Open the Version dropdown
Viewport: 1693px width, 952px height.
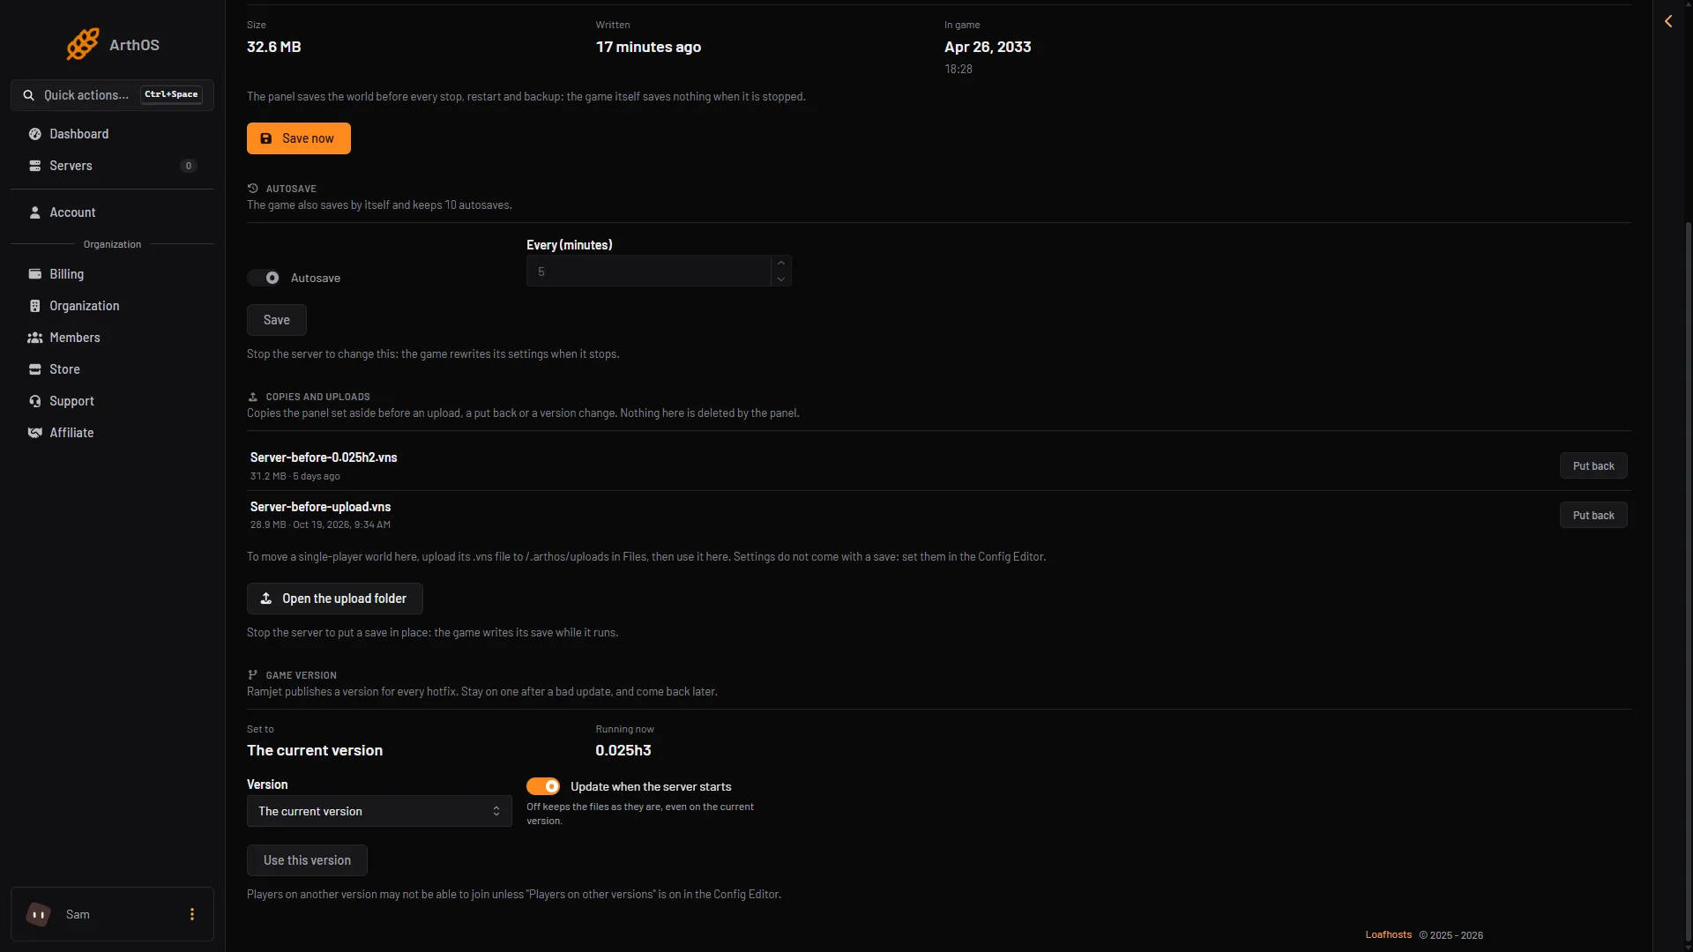379,811
